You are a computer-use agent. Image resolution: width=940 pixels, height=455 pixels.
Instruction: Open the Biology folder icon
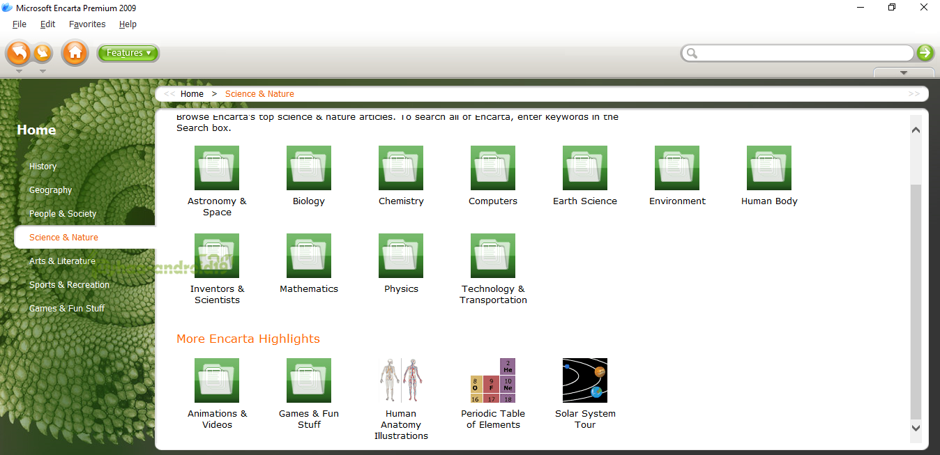click(x=309, y=168)
